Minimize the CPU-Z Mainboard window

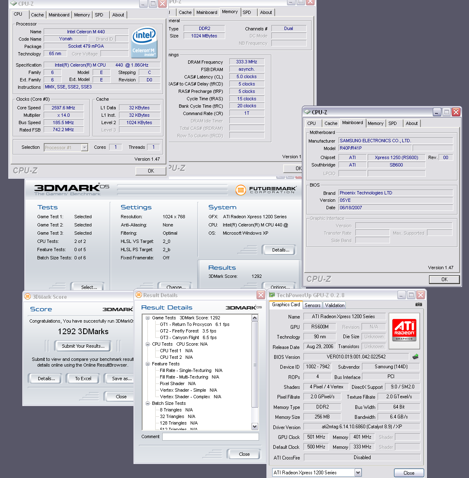pos(437,112)
